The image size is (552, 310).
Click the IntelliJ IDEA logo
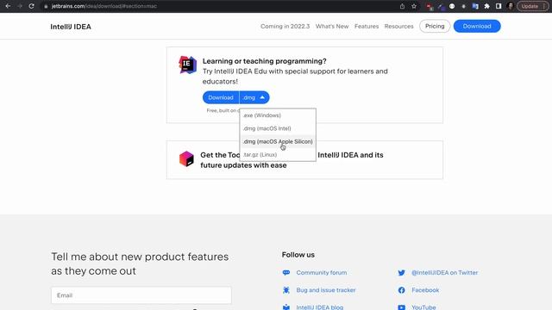tap(71, 27)
